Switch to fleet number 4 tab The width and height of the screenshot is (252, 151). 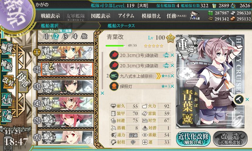(75, 36)
